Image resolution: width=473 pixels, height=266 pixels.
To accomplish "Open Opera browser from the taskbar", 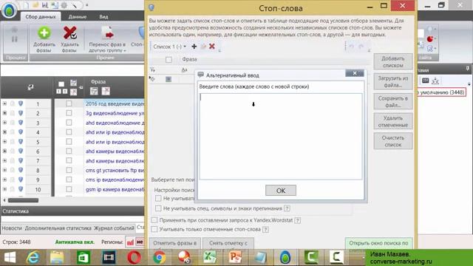I will [x=134, y=258].
